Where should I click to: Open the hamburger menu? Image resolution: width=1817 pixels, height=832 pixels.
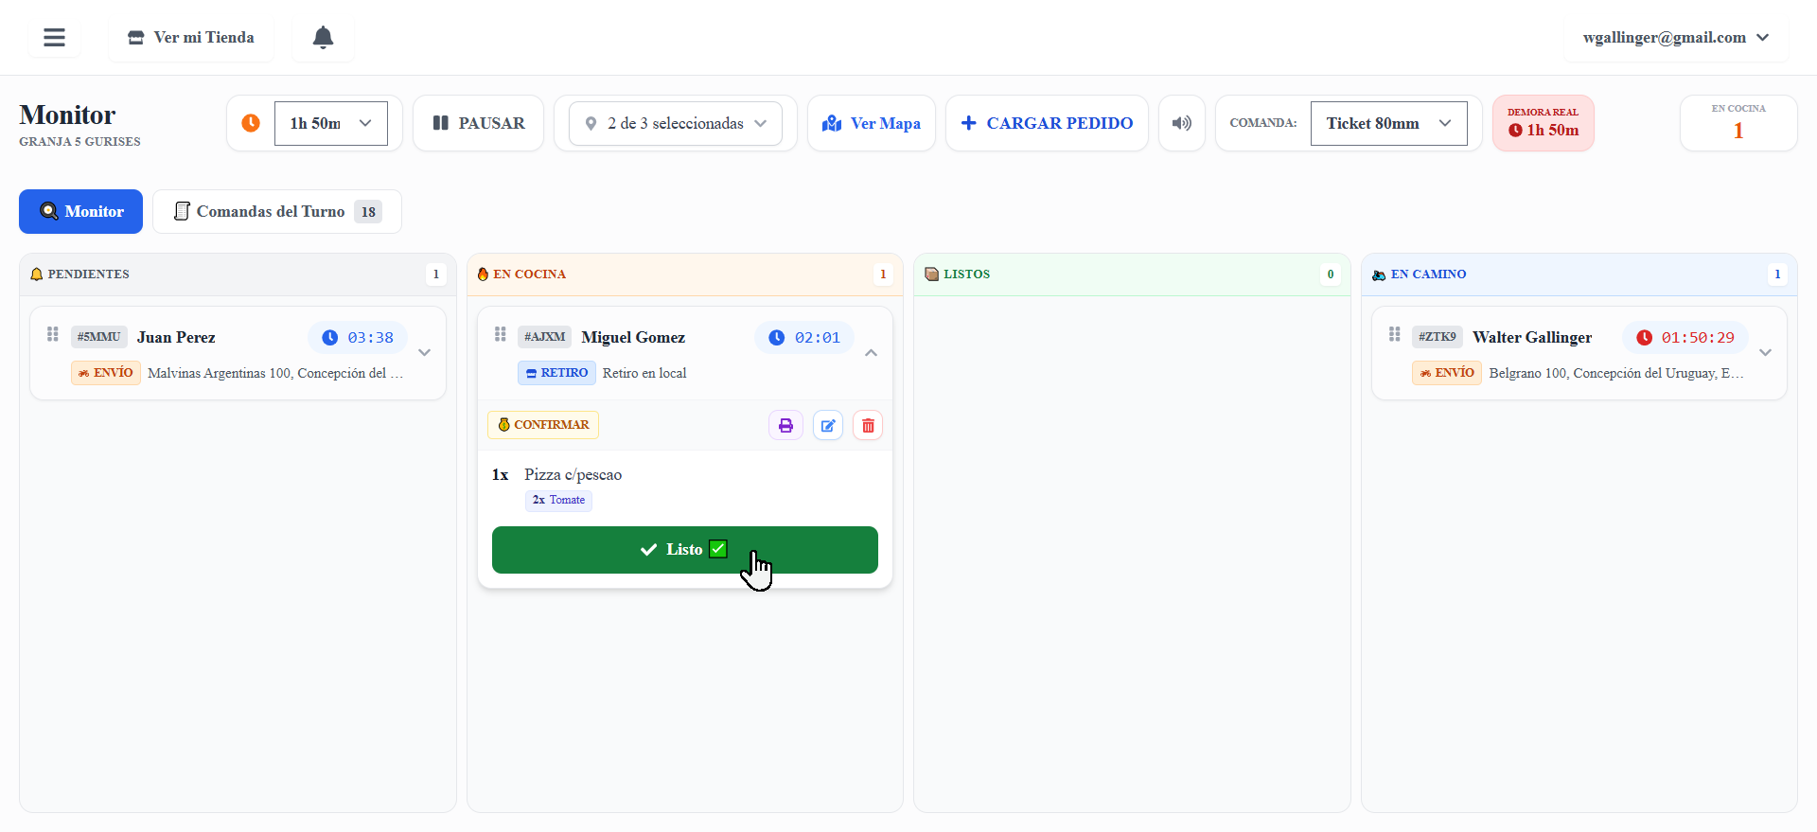click(54, 38)
